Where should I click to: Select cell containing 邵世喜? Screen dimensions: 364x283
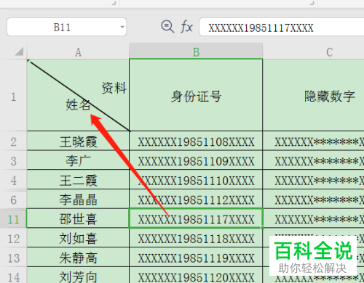[78, 219]
